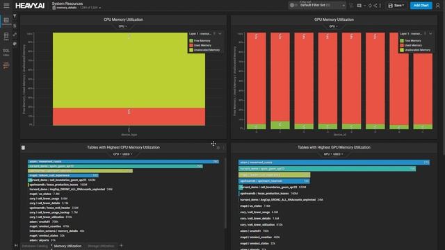The width and height of the screenshot is (445, 250).
Task: Open the parameters dollar icon
Action: click(15, 26)
